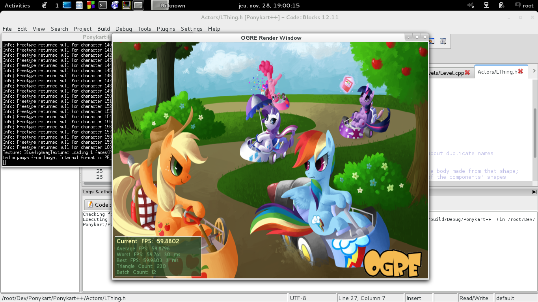Click the Triangle Count line
The height and width of the screenshot is (302, 538).
pyautogui.click(x=141, y=266)
